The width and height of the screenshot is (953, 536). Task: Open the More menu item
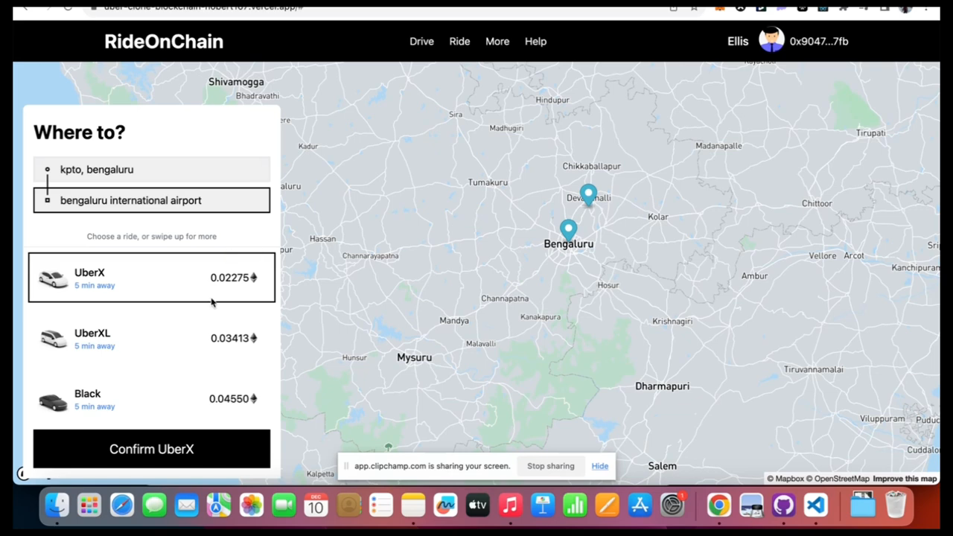pyautogui.click(x=497, y=42)
